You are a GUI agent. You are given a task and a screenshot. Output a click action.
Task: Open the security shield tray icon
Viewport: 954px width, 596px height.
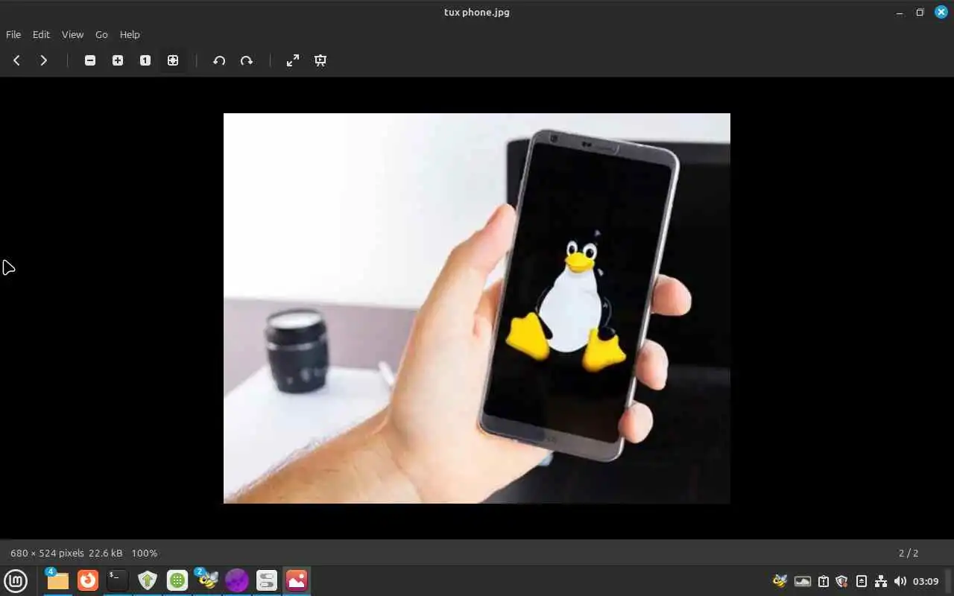tap(841, 581)
